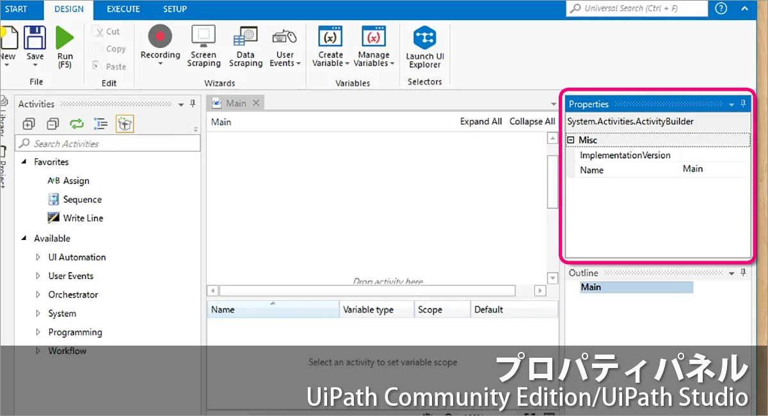Image resolution: width=768 pixels, height=416 pixels.
Task: Select the Assign activity
Action: [68, 181]
